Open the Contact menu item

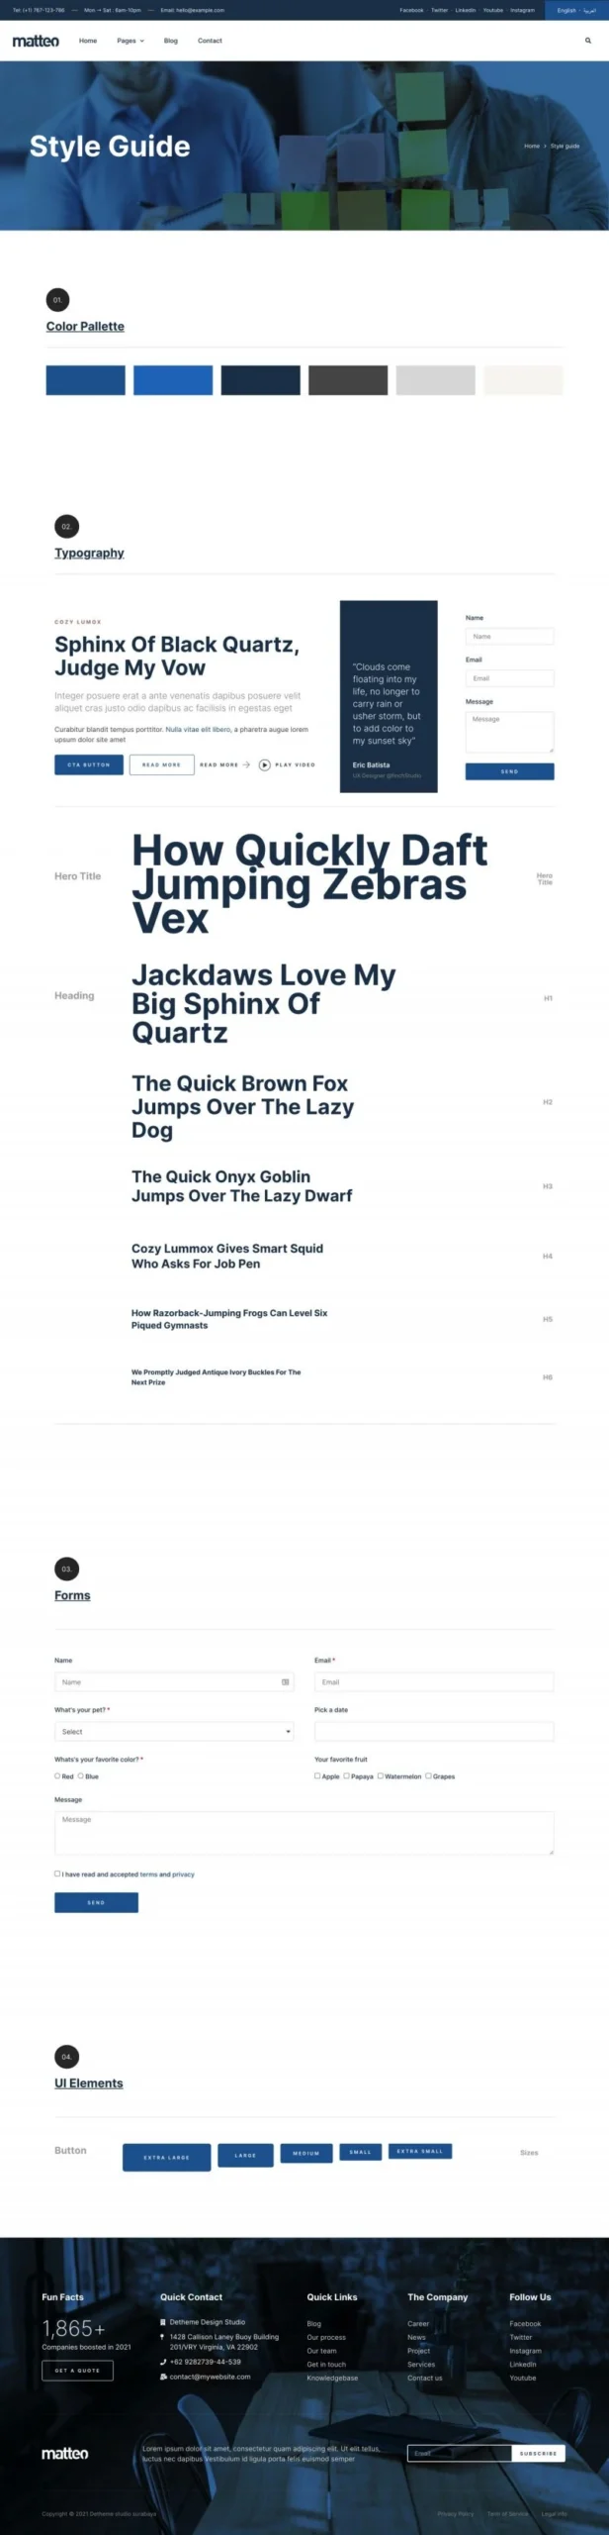click(x=210, y=41)
